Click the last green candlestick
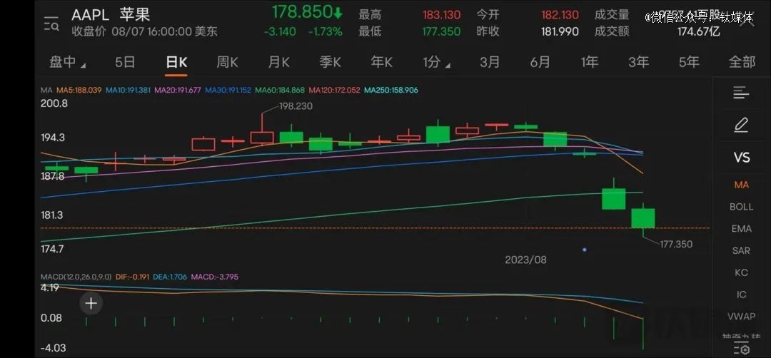Screen dimensions: 771x358 [x=642, y=218]
